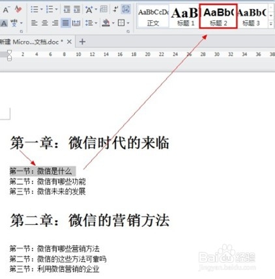Toggle align left paragraph
Image resolution: width=275 pixels, height=279 pixels.
click(35, 23)
